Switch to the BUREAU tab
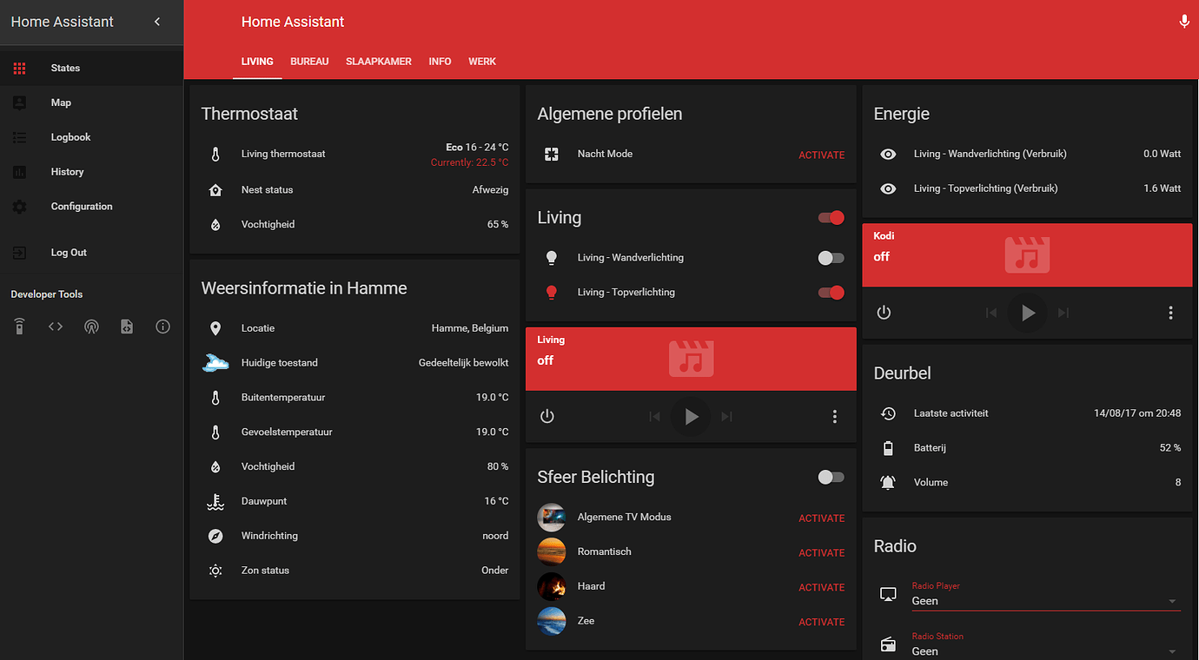Screen dimensions: 1199x660 coord(309,62)
